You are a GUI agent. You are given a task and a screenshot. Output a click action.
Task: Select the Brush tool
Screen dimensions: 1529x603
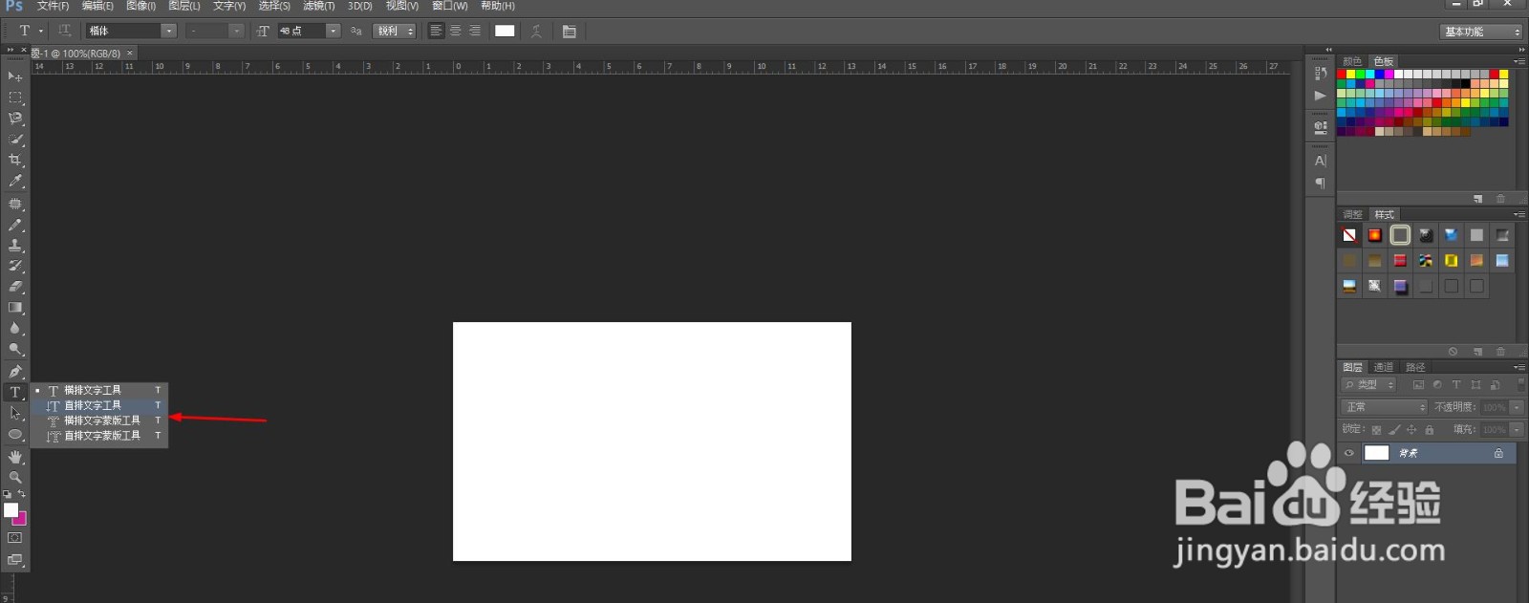coord(15,226)
